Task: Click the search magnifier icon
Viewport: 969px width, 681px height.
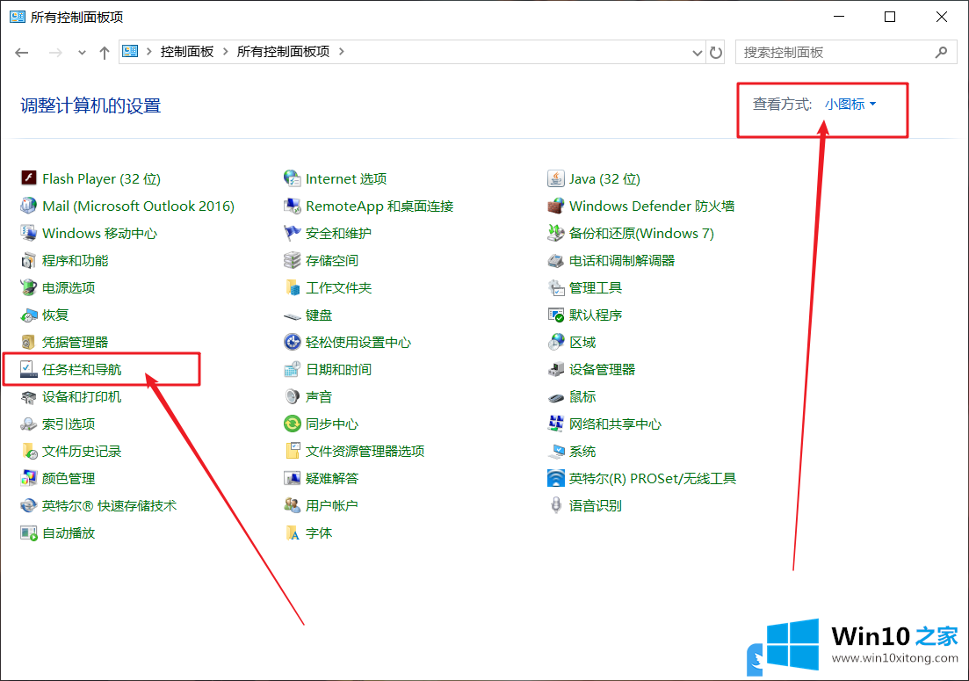Action: click(941, 53)
